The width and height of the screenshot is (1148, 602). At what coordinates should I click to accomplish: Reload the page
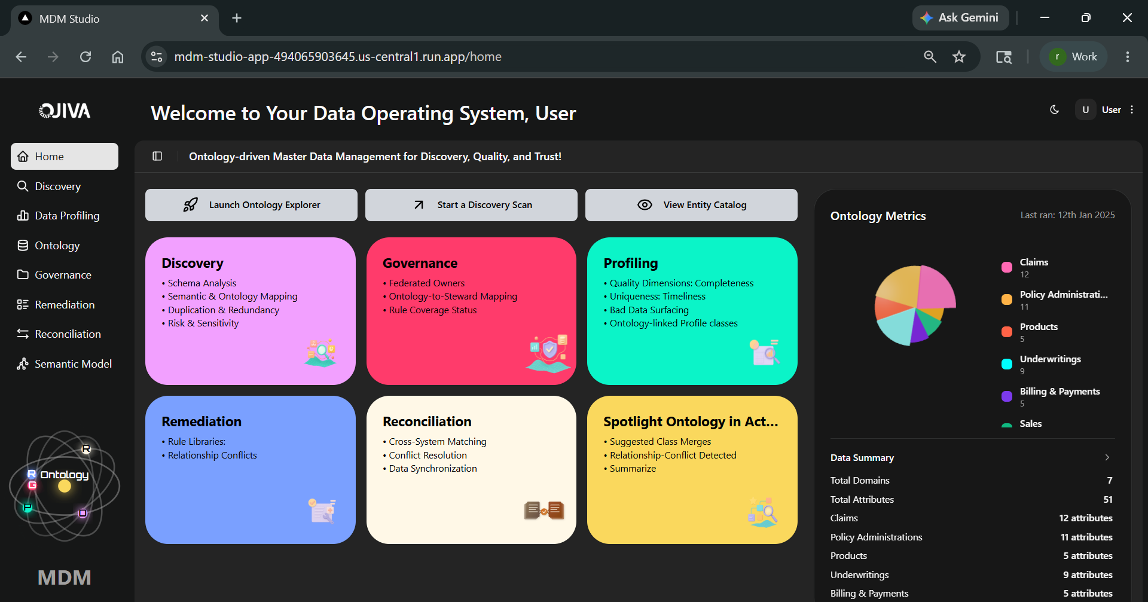click(x=86, y=57)
